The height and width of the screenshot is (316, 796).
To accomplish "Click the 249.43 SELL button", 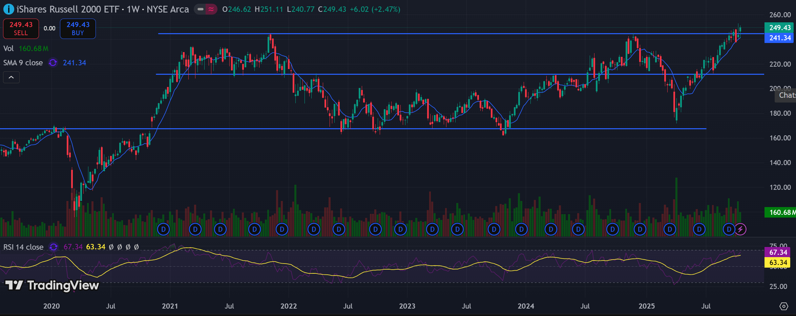I will pos(21,29).
